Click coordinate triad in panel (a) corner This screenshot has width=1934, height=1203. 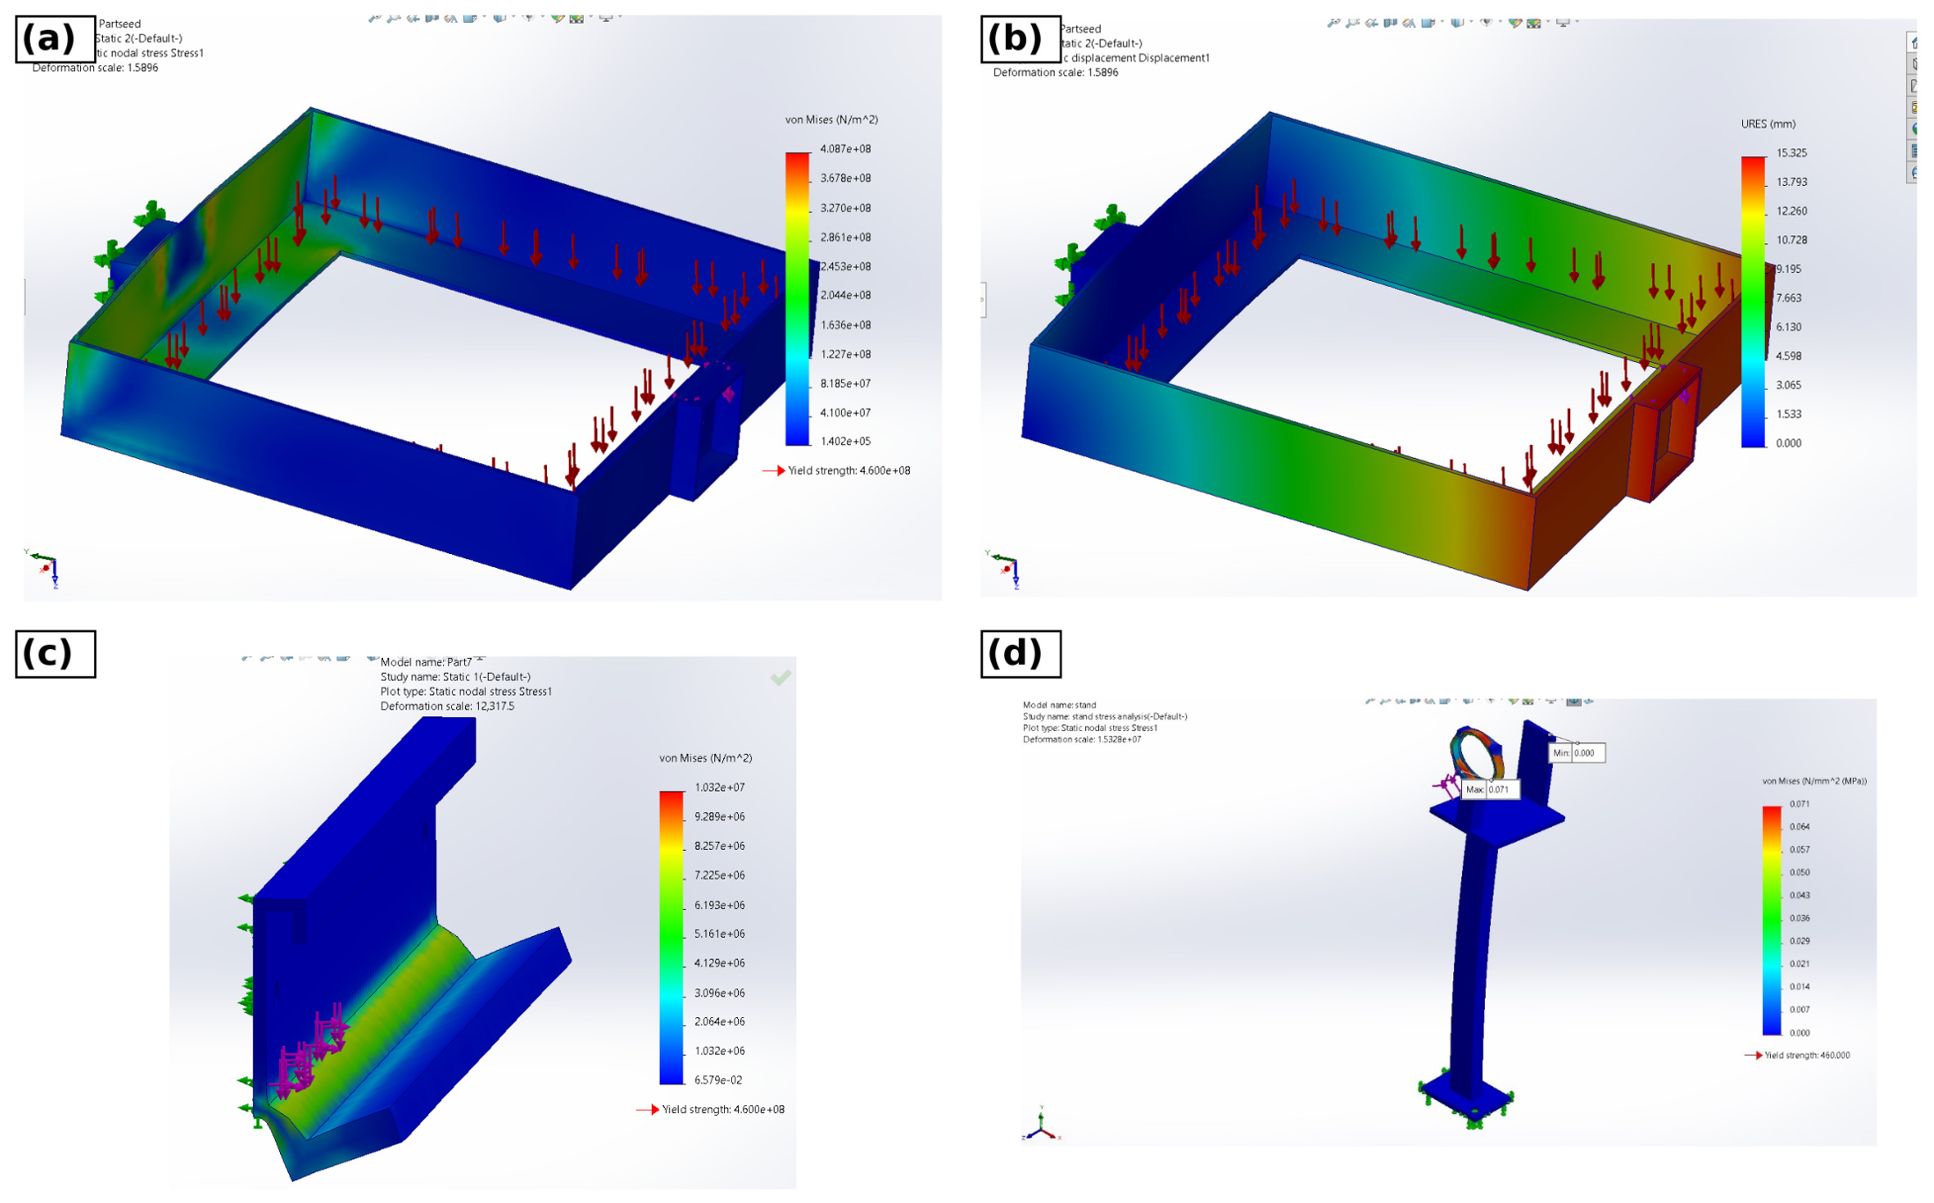point(43,568)
